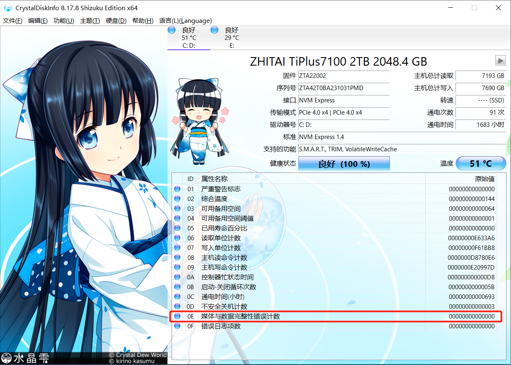Click raw value 0000000E20997D

(x=472, y=267)
